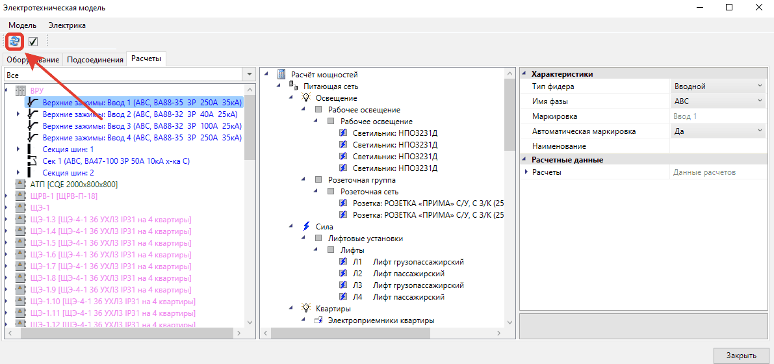The height and width of the screenshot is (364, 774).
Task: Click the light bulb icon next to Освещение
Action: pyautogui.click(x=307, y=98)
